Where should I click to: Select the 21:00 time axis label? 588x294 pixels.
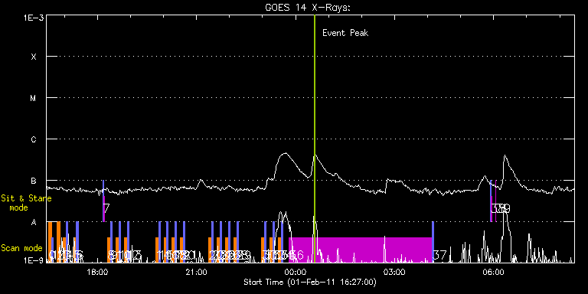pos(197,272)
